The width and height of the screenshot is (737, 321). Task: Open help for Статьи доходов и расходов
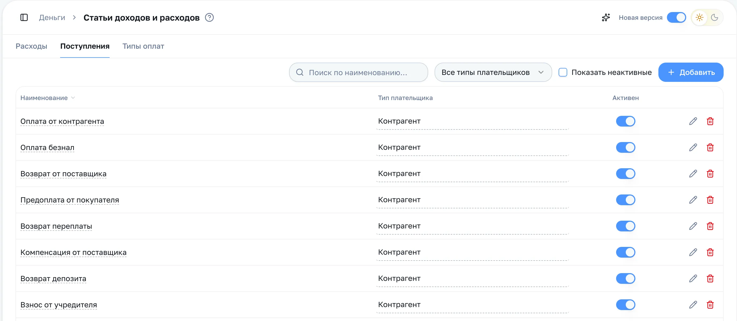click(x=209, y=17)
